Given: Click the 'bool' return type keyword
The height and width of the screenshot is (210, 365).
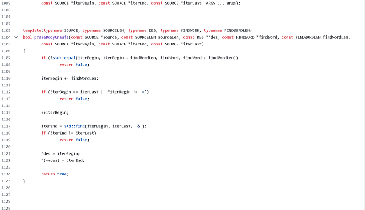Looking at the screenshot, I should pos(27,37).
